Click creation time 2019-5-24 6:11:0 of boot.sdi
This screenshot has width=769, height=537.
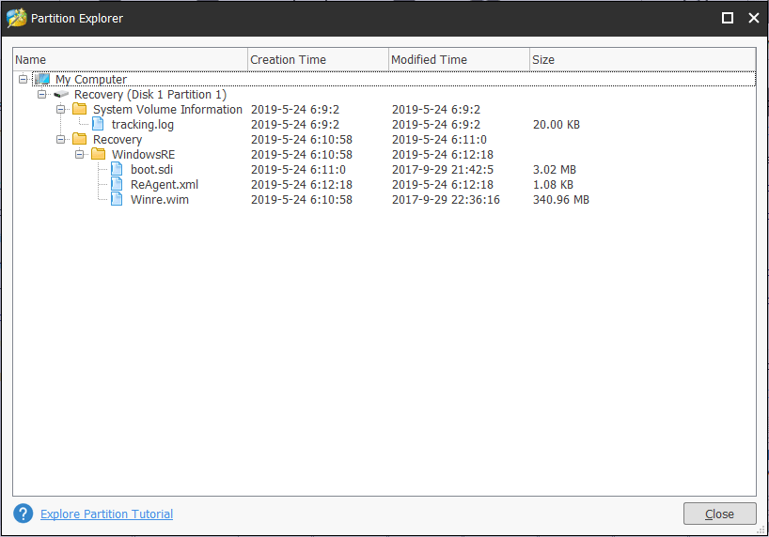[x=298, y=170]
